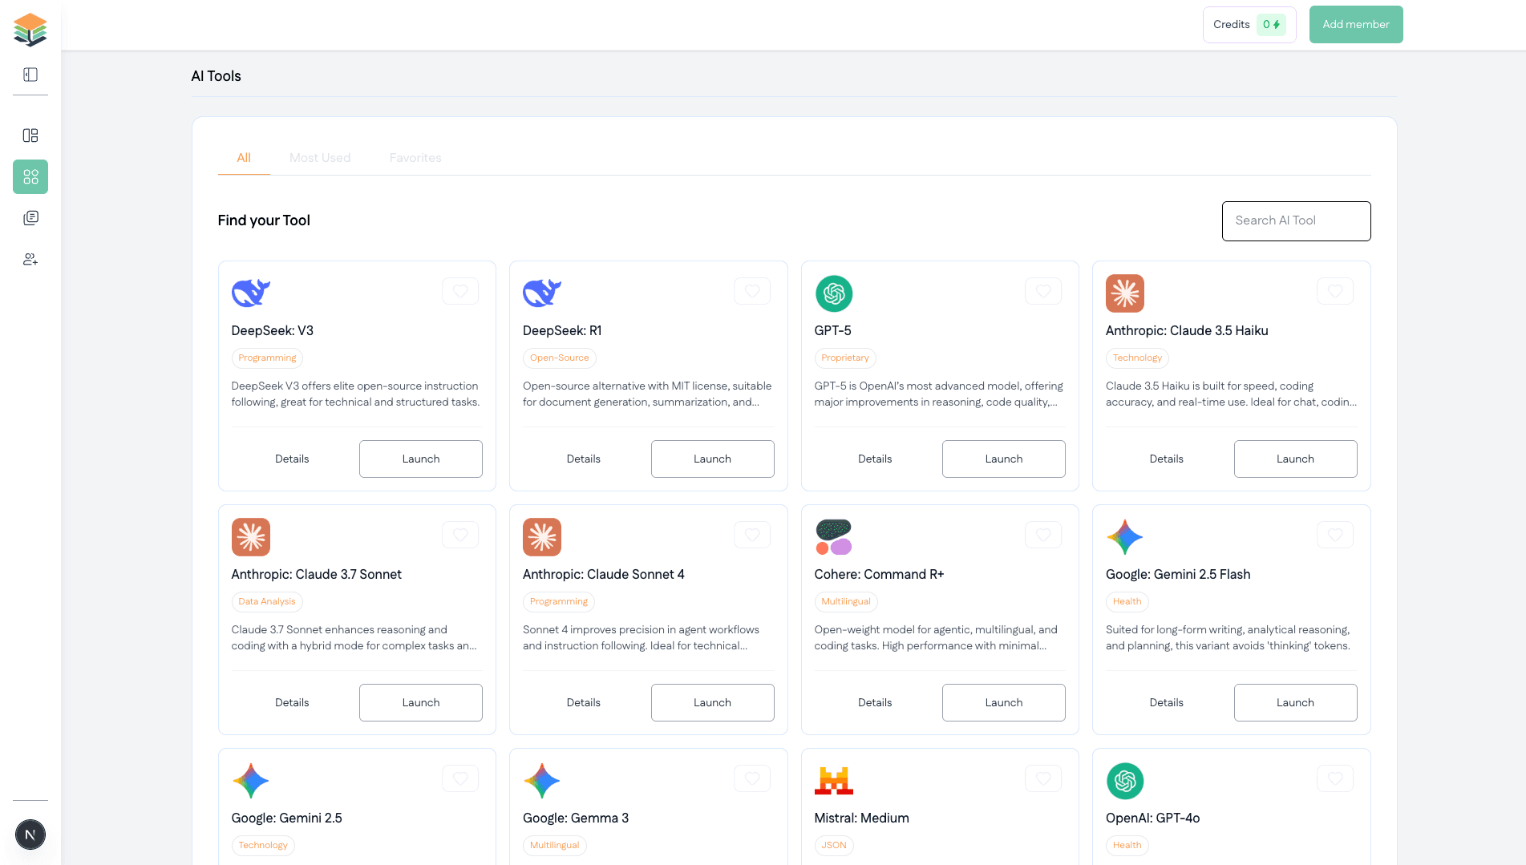This screenshot has height=865, width=1526.
Task: Click the Programming category tag on DeepSeek: V3
Action: (267, 358)
